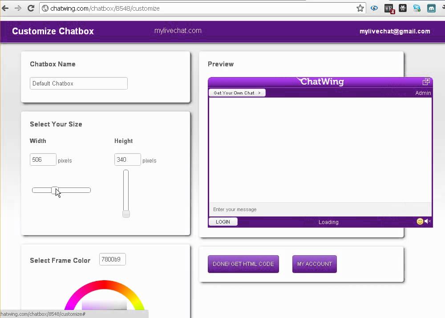Open My Account
The width and height of the screenshot is (445, 318).
coord(315,264)
